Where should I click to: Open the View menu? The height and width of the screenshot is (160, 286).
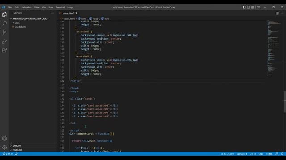[37, 7]
